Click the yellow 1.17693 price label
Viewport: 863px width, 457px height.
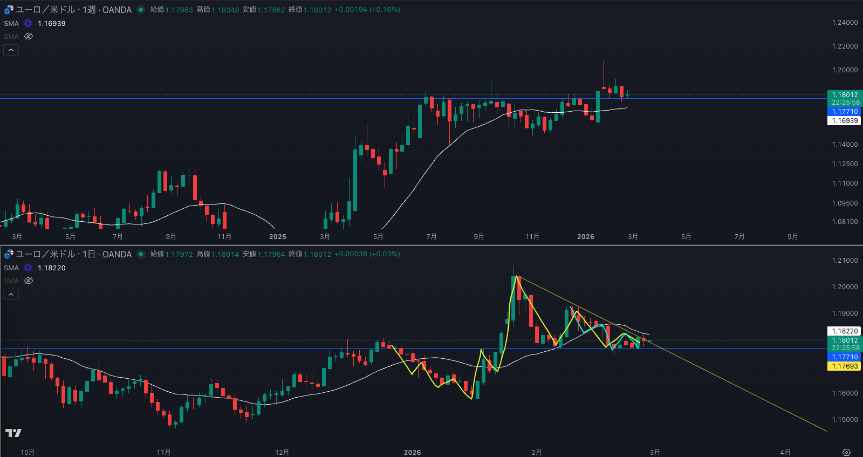[x=844, y=366]
